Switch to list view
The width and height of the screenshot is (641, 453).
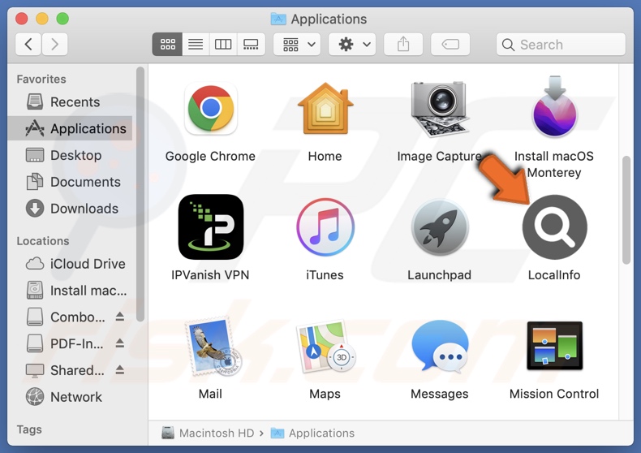tap(196, 44)
